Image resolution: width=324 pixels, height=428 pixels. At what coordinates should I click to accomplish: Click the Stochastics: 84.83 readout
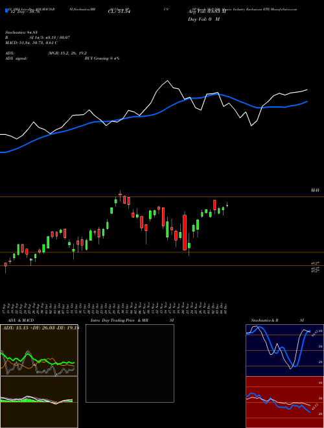[x=23, y=32]
